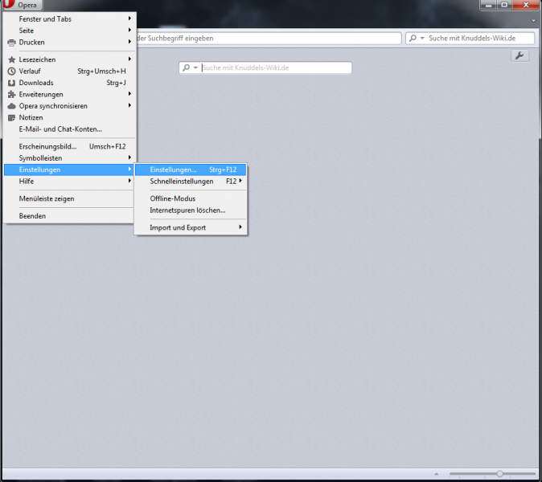Image resolution: width=542 pixels, height=482 pixels.
Task: Open the wrench configure icon on Speed Dial
Action: click(519, 55)
